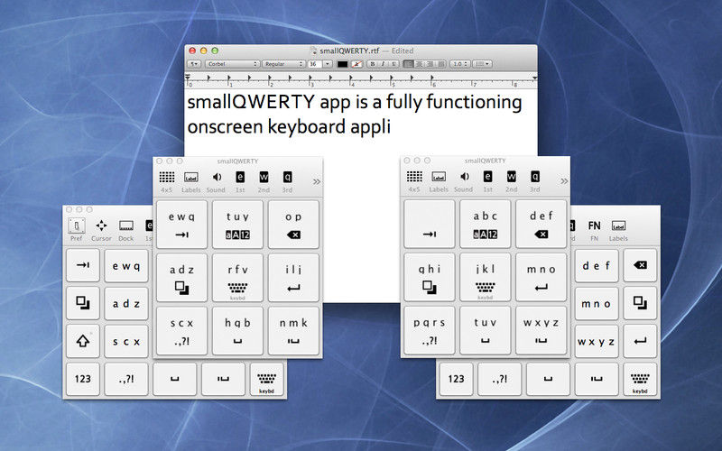
Task: Tap the 'a d z' key with the overlapping windows symbol
Action: click(x=182, y=278)
